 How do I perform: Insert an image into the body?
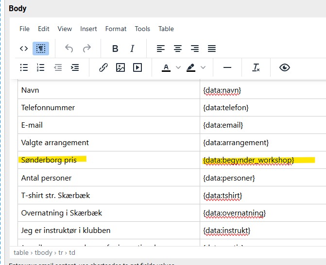pyautogui.click(x=120, y=68)
